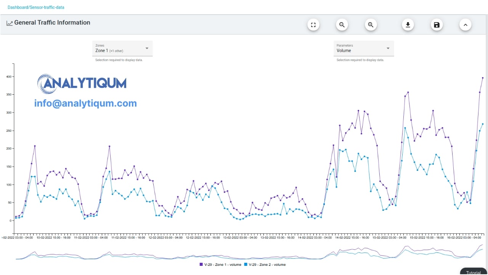488x275 pixels.
Task: Save the chart using the floppy disk icon
Action: coord(437,25)
